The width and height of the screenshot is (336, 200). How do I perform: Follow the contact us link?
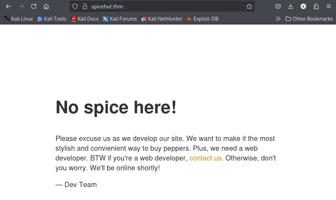click(x=206, y=158)
